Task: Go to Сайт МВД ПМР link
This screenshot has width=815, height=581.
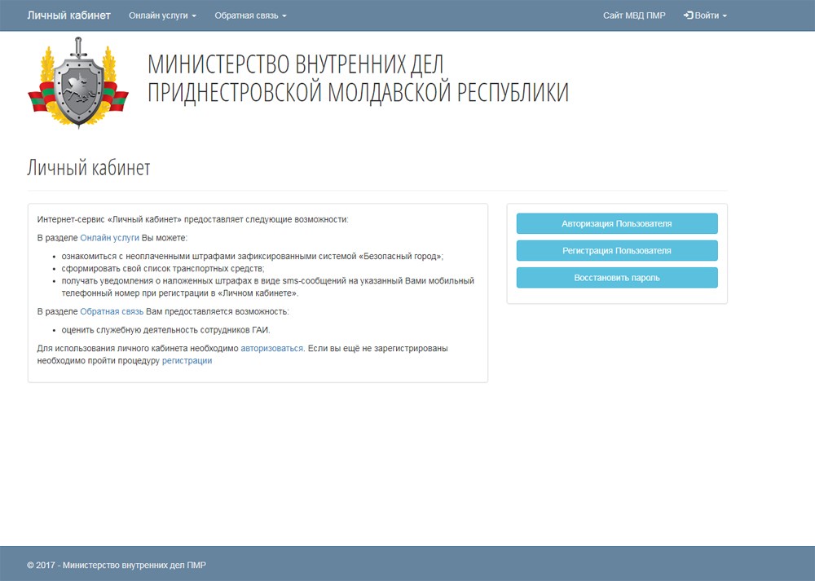Action: pyautogui.click(x=633, y=15)
